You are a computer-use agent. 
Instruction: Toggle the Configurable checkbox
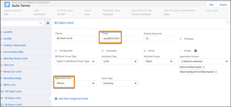(56, 51)
